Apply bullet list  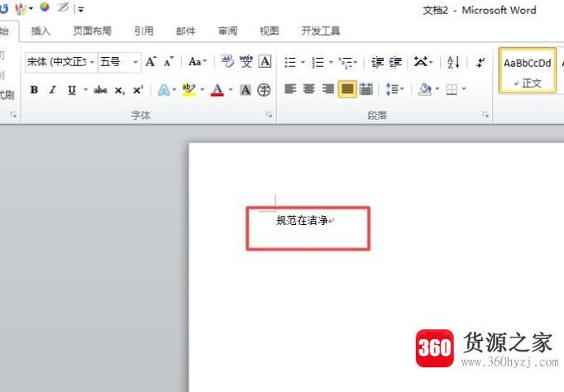point(290,62)
